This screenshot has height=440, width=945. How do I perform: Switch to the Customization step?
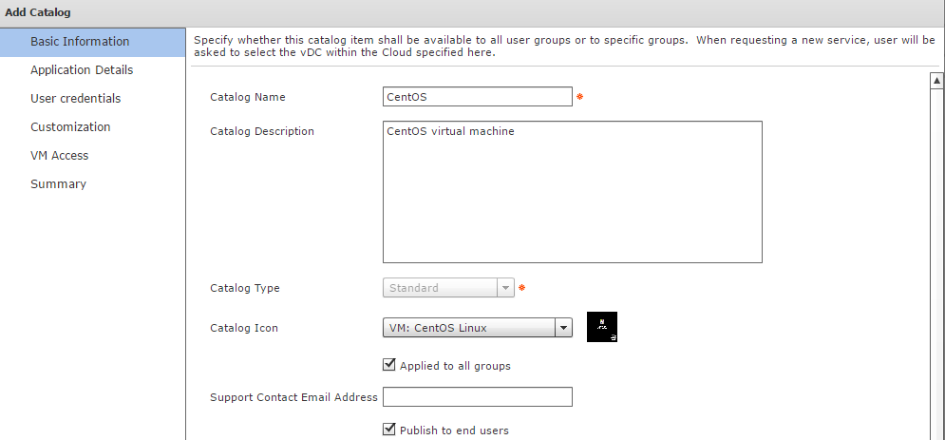pos(70,127)
